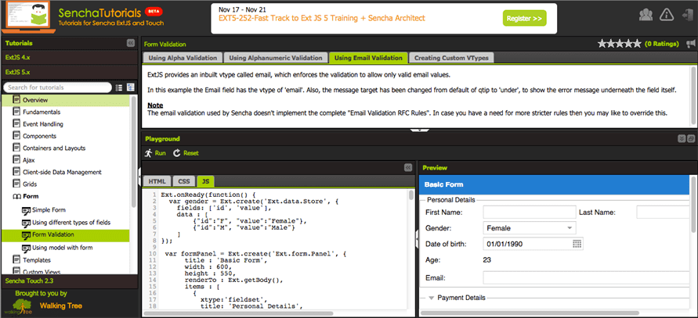698x318 pixels.
Task: Expand the ExtJS 4.x accordion section
Action: 70,57
